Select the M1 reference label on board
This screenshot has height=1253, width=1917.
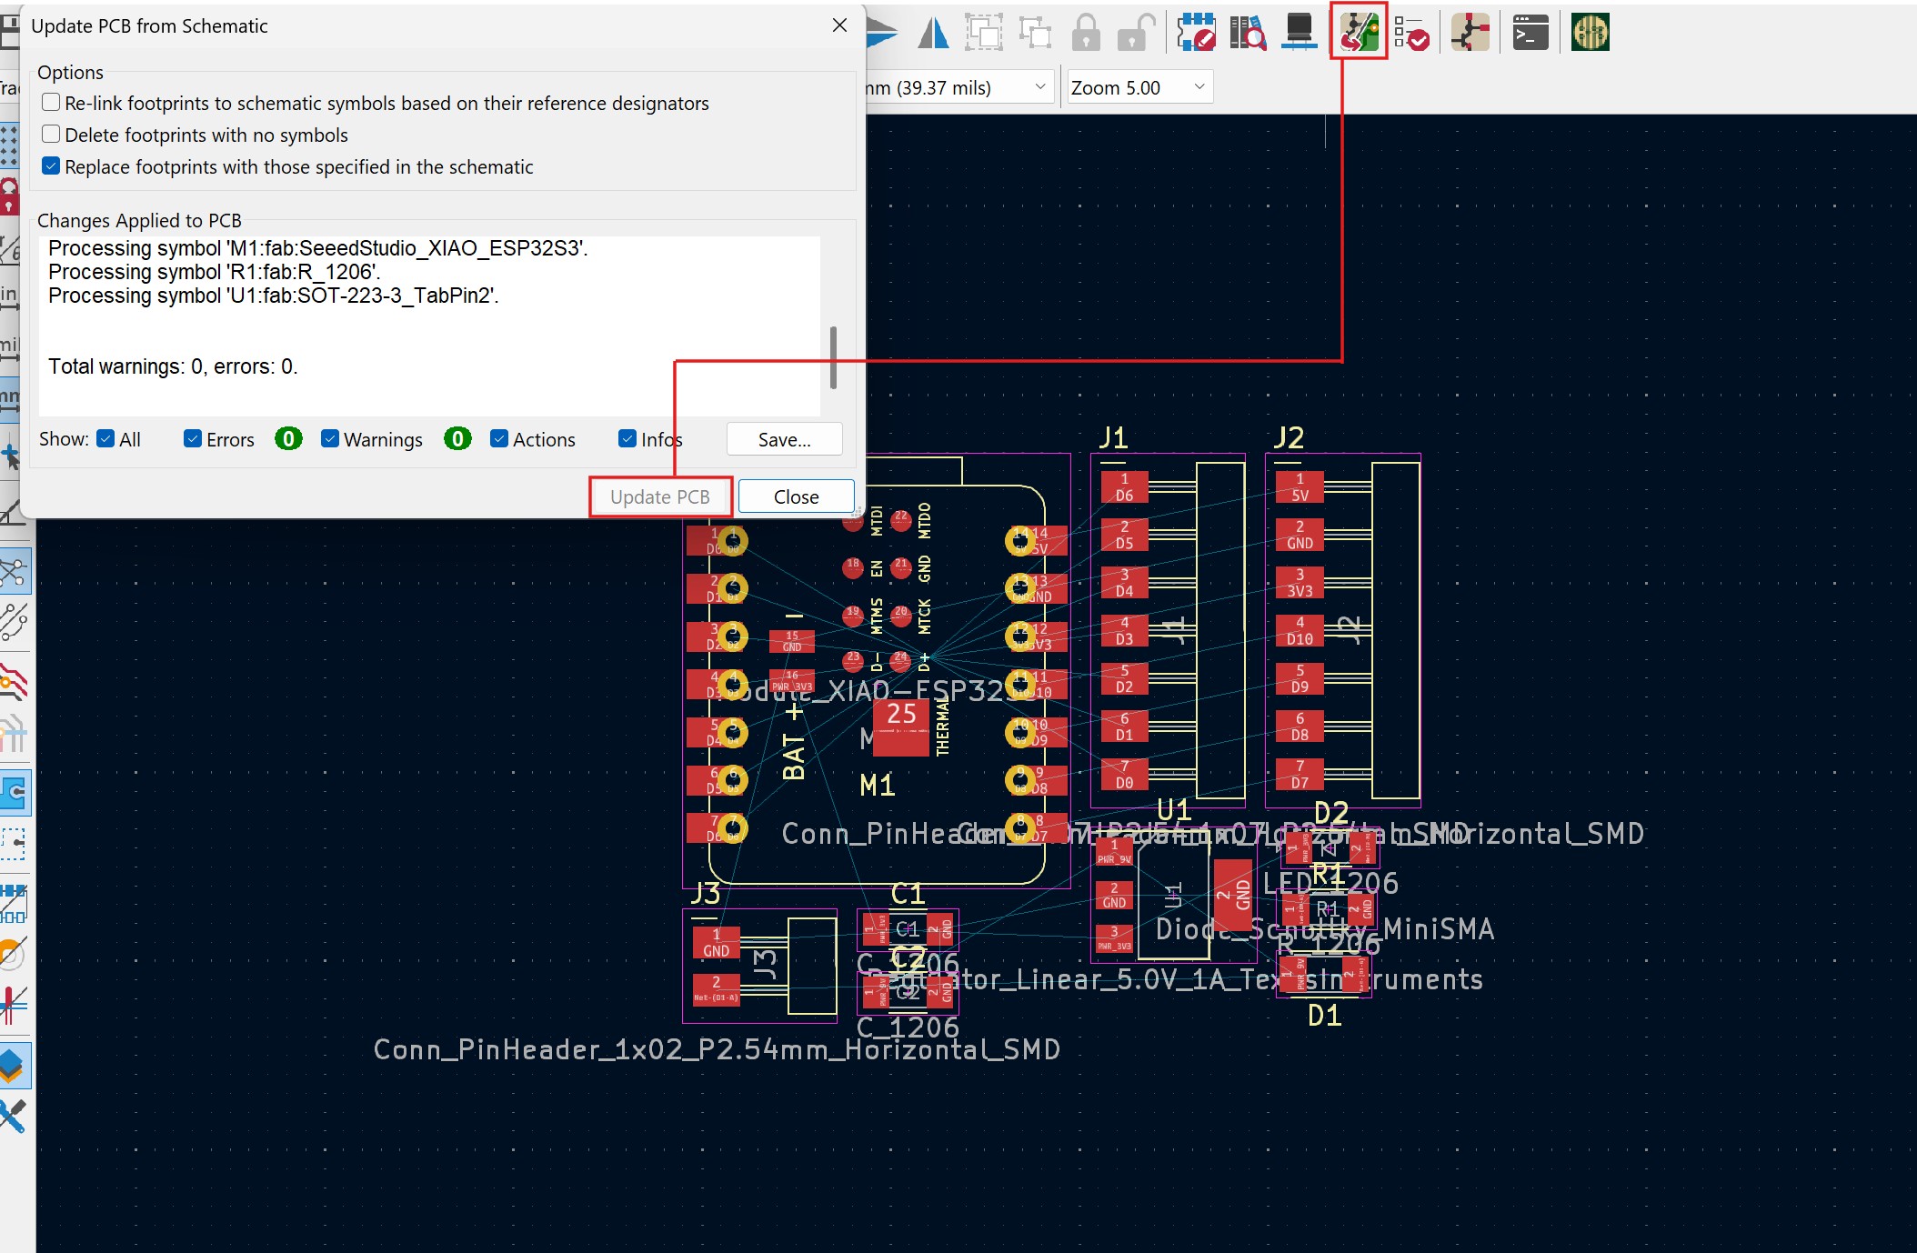click(x=878, y=785)
